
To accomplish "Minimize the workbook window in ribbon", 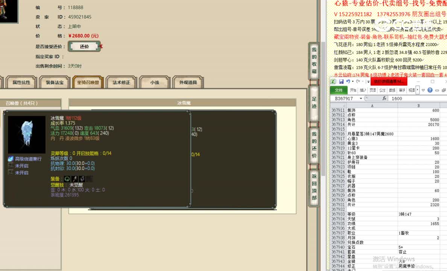I will (437, 90).
